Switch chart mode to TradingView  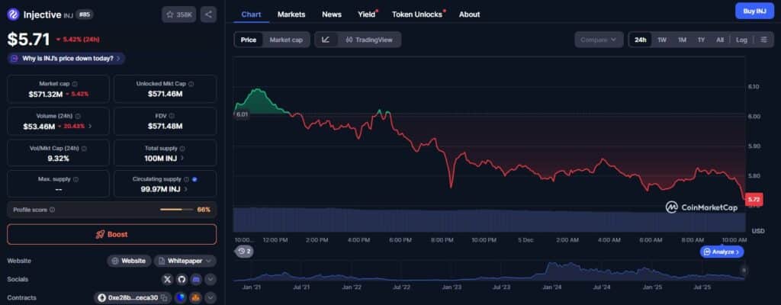[369, 40]
